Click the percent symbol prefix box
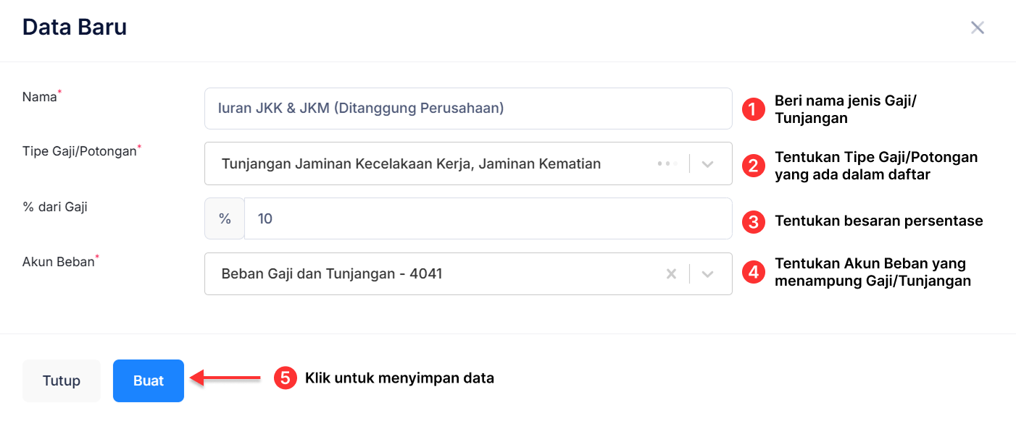Viewport: 1016px width, 421px height. (224, 218)
